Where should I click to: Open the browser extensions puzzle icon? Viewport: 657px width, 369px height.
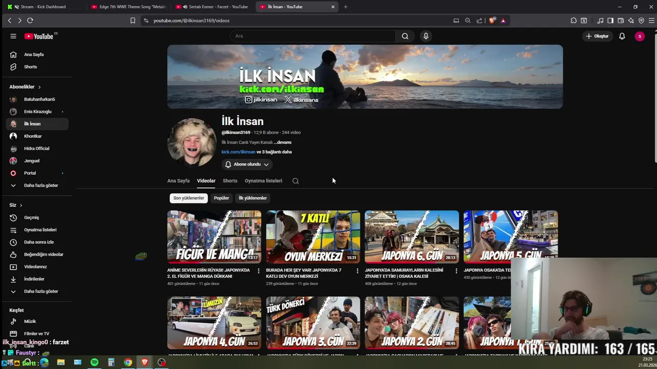(x=573, y=20)
